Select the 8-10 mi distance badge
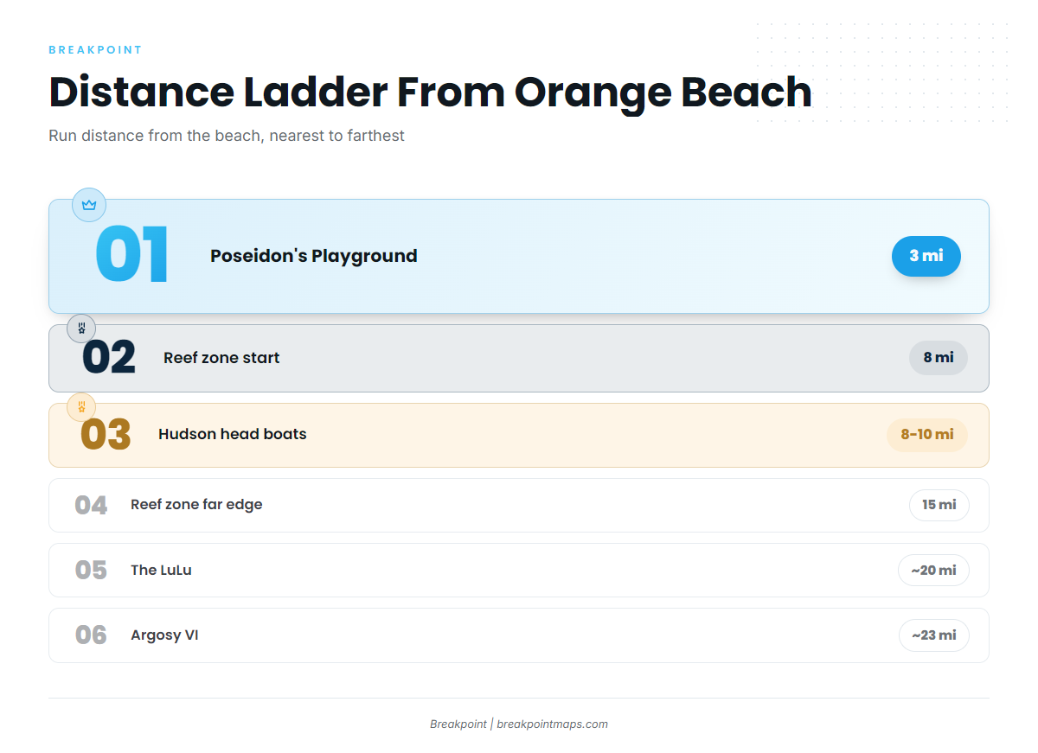 (x=927, y=434)
